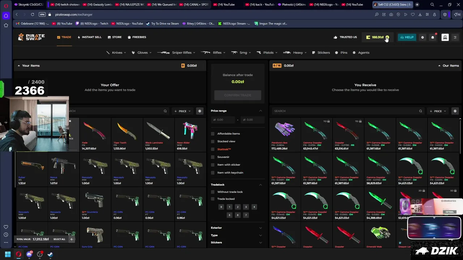
Task: Collapse Price range section
Action: coord(260,111)
